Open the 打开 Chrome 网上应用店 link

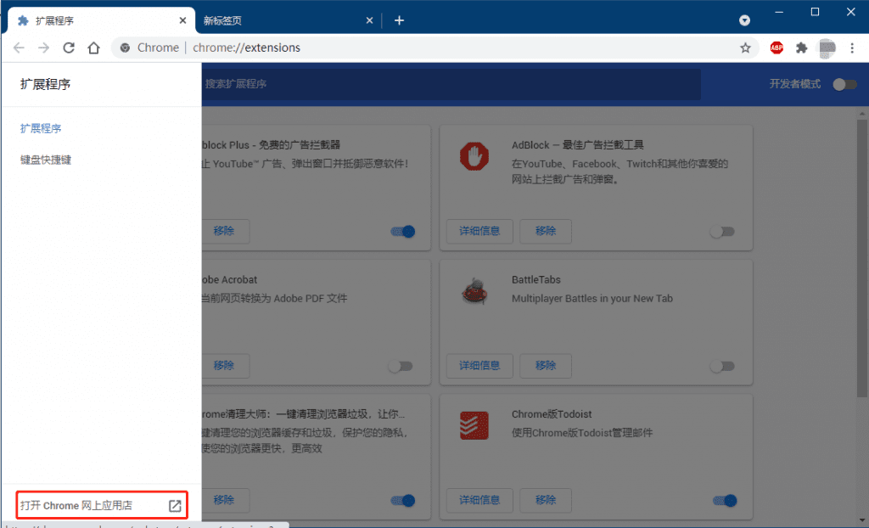[101, 506]
